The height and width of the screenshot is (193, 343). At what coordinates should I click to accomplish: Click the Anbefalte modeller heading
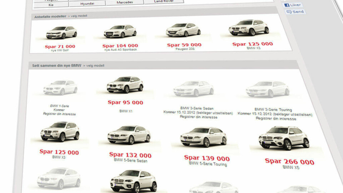(50, 16)
